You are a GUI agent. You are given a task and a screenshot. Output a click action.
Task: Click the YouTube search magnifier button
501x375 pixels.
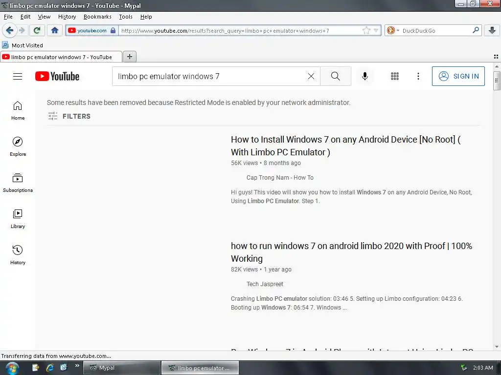(336, 76)
